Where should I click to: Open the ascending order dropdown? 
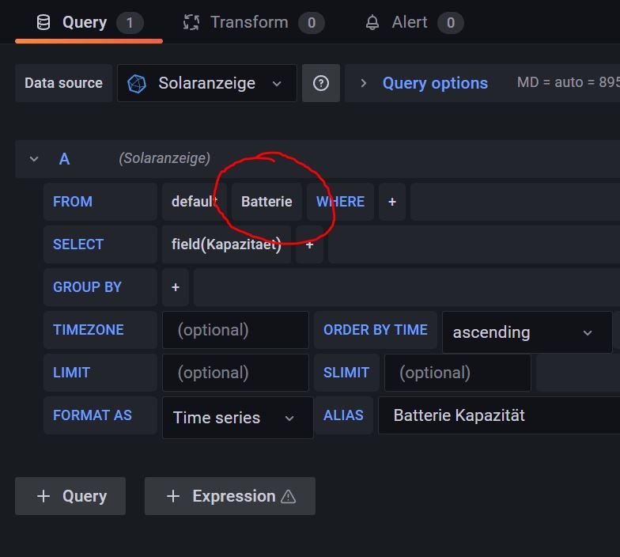pos(526,332)
